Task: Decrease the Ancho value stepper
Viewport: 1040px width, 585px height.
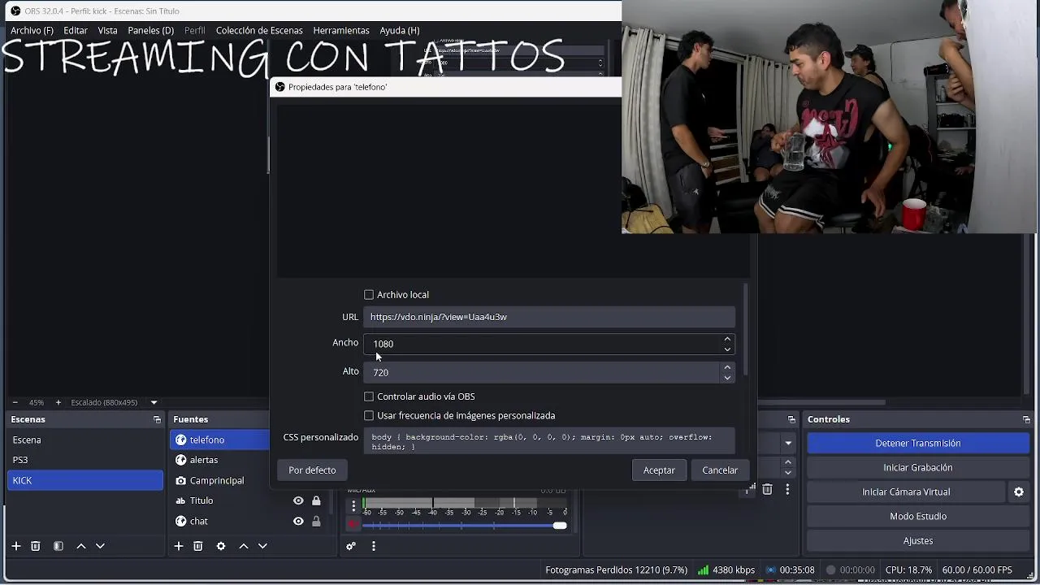Action: coord(727,349)
